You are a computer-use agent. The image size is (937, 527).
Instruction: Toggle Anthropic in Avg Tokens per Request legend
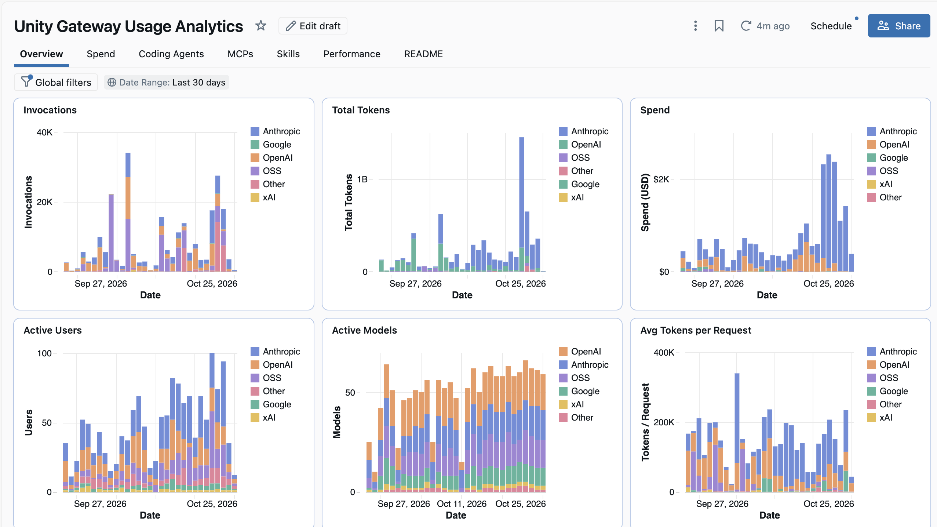pos(892,352)
